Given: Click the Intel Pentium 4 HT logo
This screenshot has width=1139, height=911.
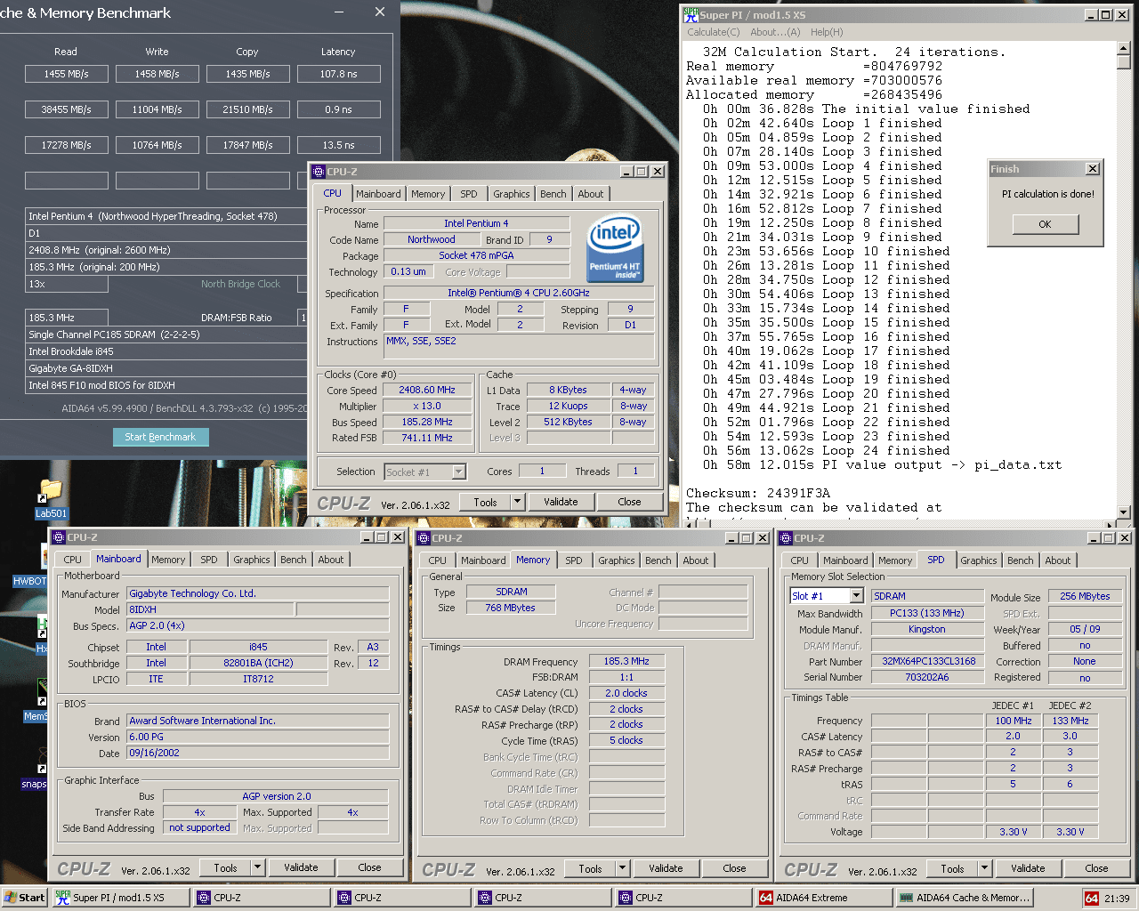Looking at the screenshot, I should point(615,247).
